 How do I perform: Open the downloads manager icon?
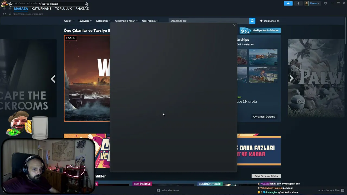point(158,190)
